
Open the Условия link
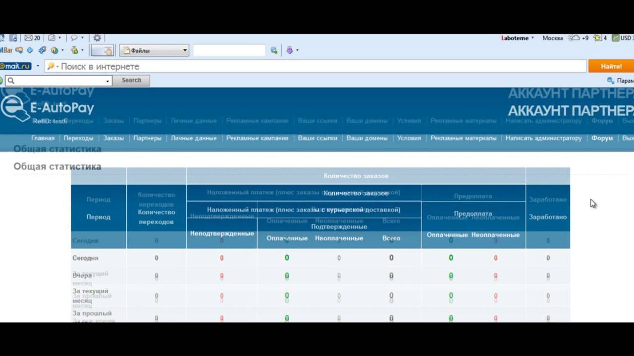coord(409,138)
